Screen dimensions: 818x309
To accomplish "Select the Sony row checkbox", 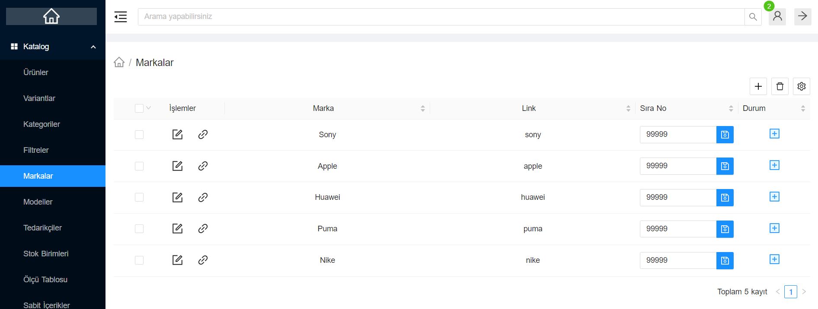I will click(x=139, y=135).
